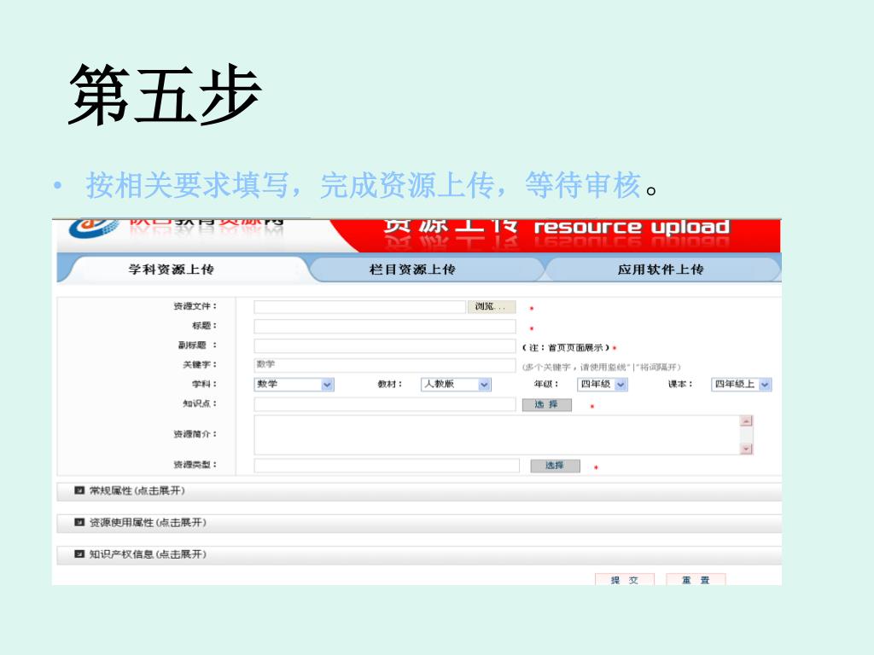
Task: Click the 副标题 input field
Action: pyautogui.click(x=385, y=346)
